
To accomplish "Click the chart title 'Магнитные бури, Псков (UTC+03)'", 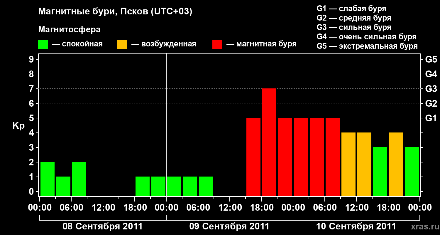I will tap(115, 12).
